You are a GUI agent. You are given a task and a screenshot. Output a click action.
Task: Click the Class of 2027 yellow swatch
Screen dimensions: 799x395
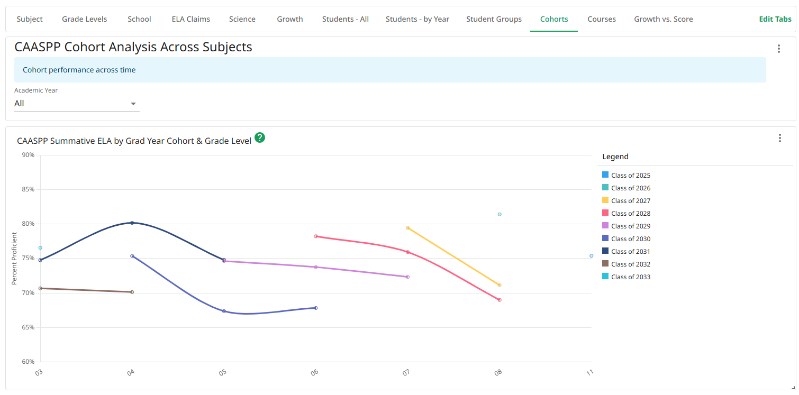click(x=605, y=200)
